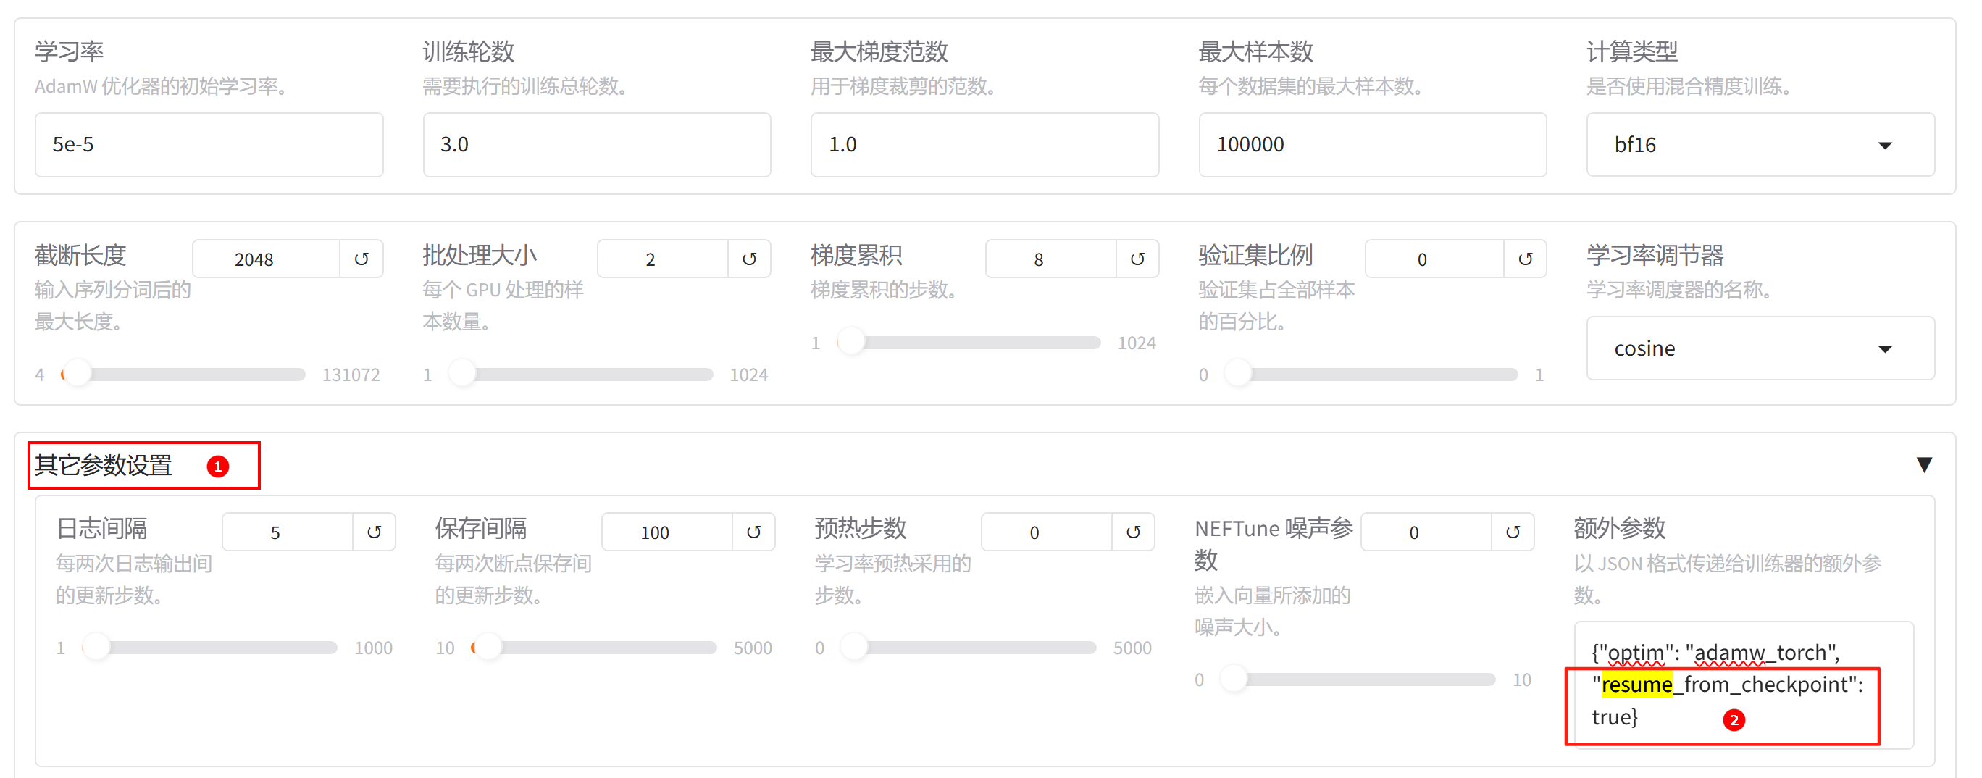Reset the 批处理大小 value

748,259
